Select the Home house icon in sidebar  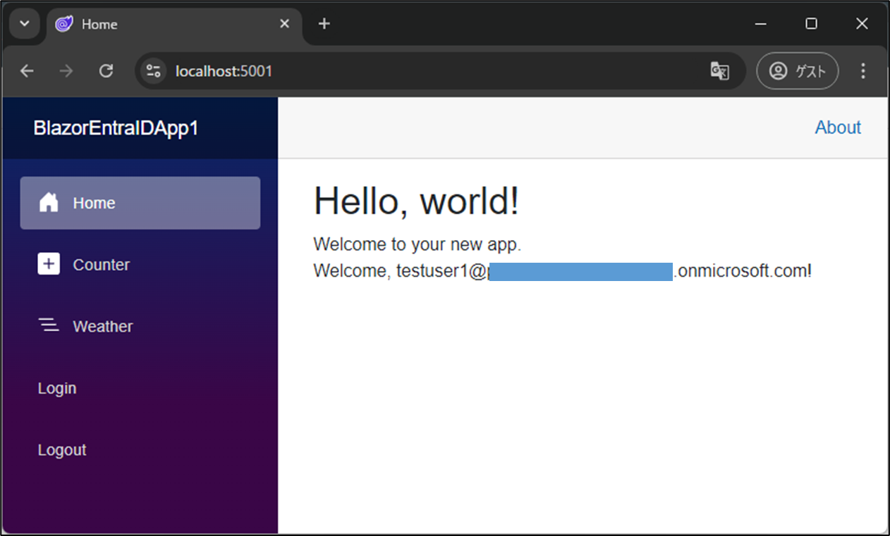tap(48, 203)
